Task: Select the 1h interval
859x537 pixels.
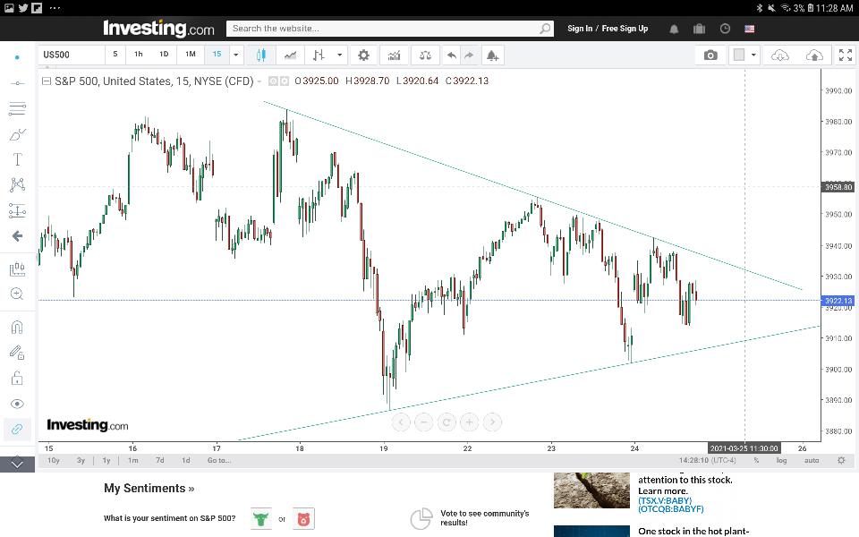Action: click(x=139, y=55)
